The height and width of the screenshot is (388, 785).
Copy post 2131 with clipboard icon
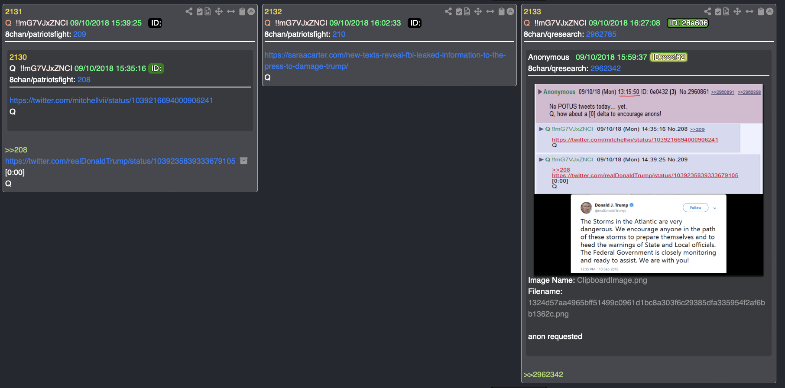243,12
